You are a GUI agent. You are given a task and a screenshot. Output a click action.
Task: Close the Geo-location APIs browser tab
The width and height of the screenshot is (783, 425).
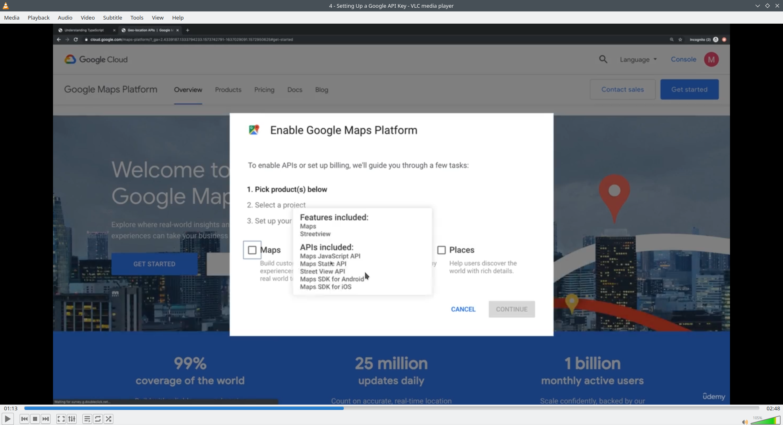[x=178, y=30]
